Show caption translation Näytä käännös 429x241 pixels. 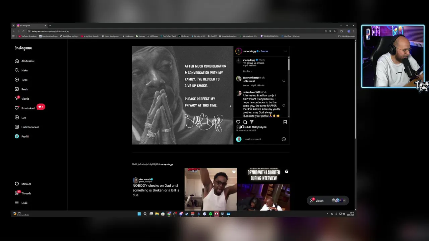click(x=249, y=66)
